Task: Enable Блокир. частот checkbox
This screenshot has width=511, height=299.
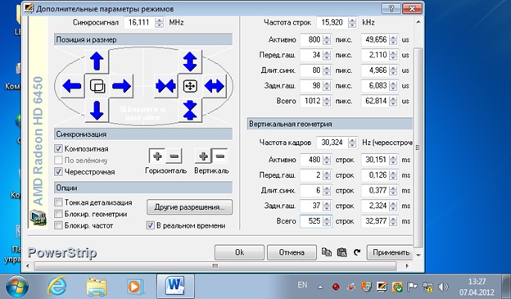Action: coord(58,225)
